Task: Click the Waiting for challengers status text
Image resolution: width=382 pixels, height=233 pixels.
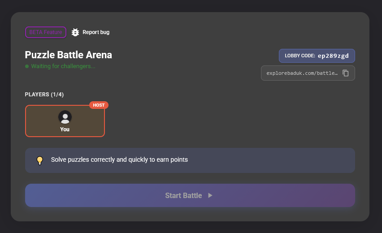Action: (63, 66)
